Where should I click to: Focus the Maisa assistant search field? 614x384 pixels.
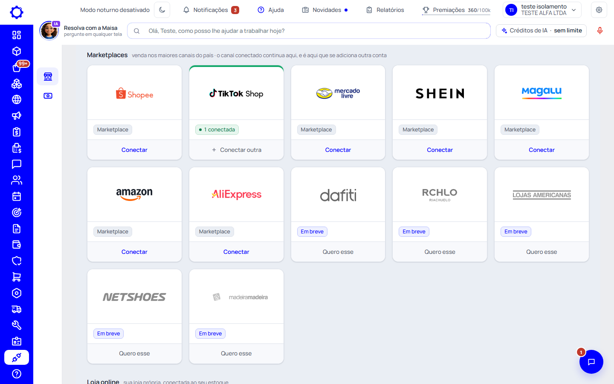pyautogui.click(x=309, y=31)
